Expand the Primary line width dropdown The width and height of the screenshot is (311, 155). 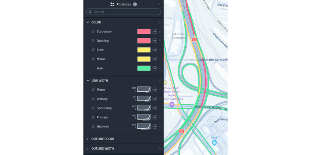pos(155,117)
